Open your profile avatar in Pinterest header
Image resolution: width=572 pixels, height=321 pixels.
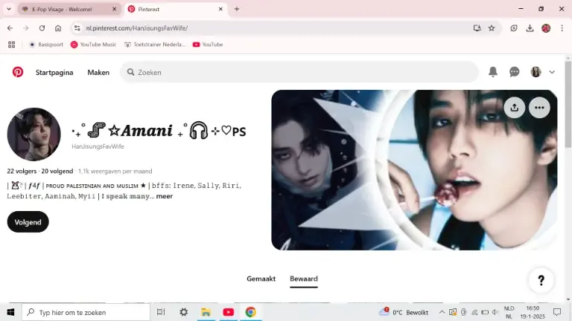point(536,72)
